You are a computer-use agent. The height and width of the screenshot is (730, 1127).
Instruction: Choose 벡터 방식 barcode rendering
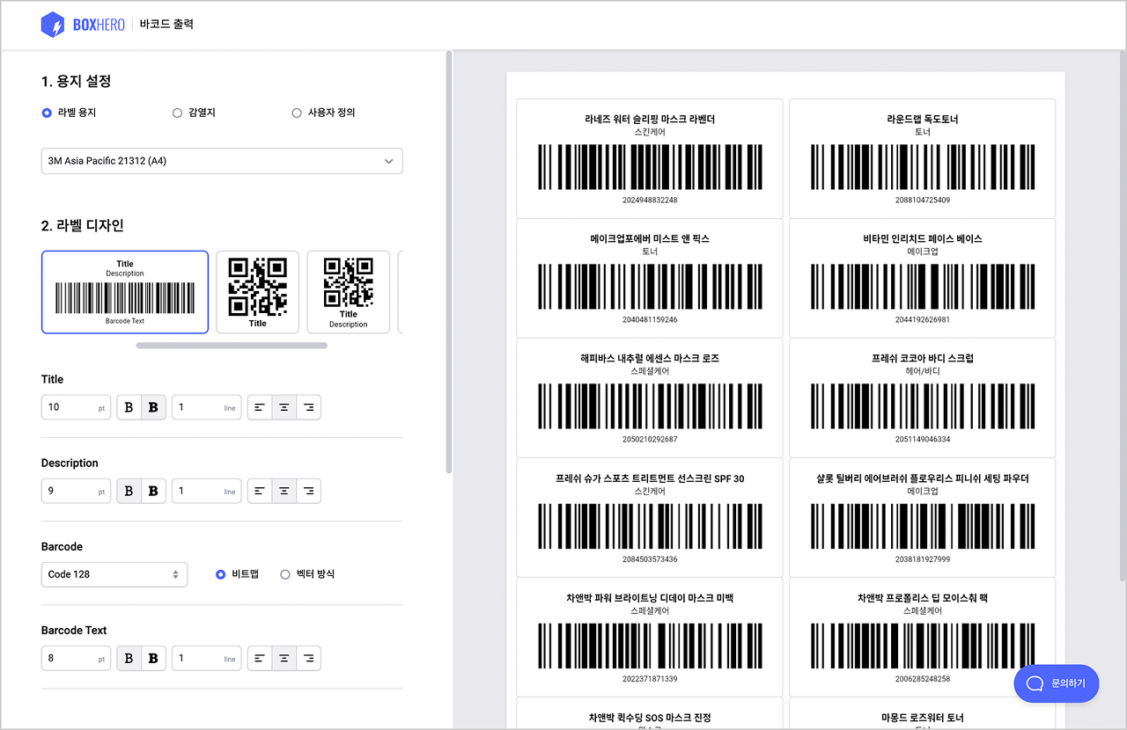coord(284,574)
